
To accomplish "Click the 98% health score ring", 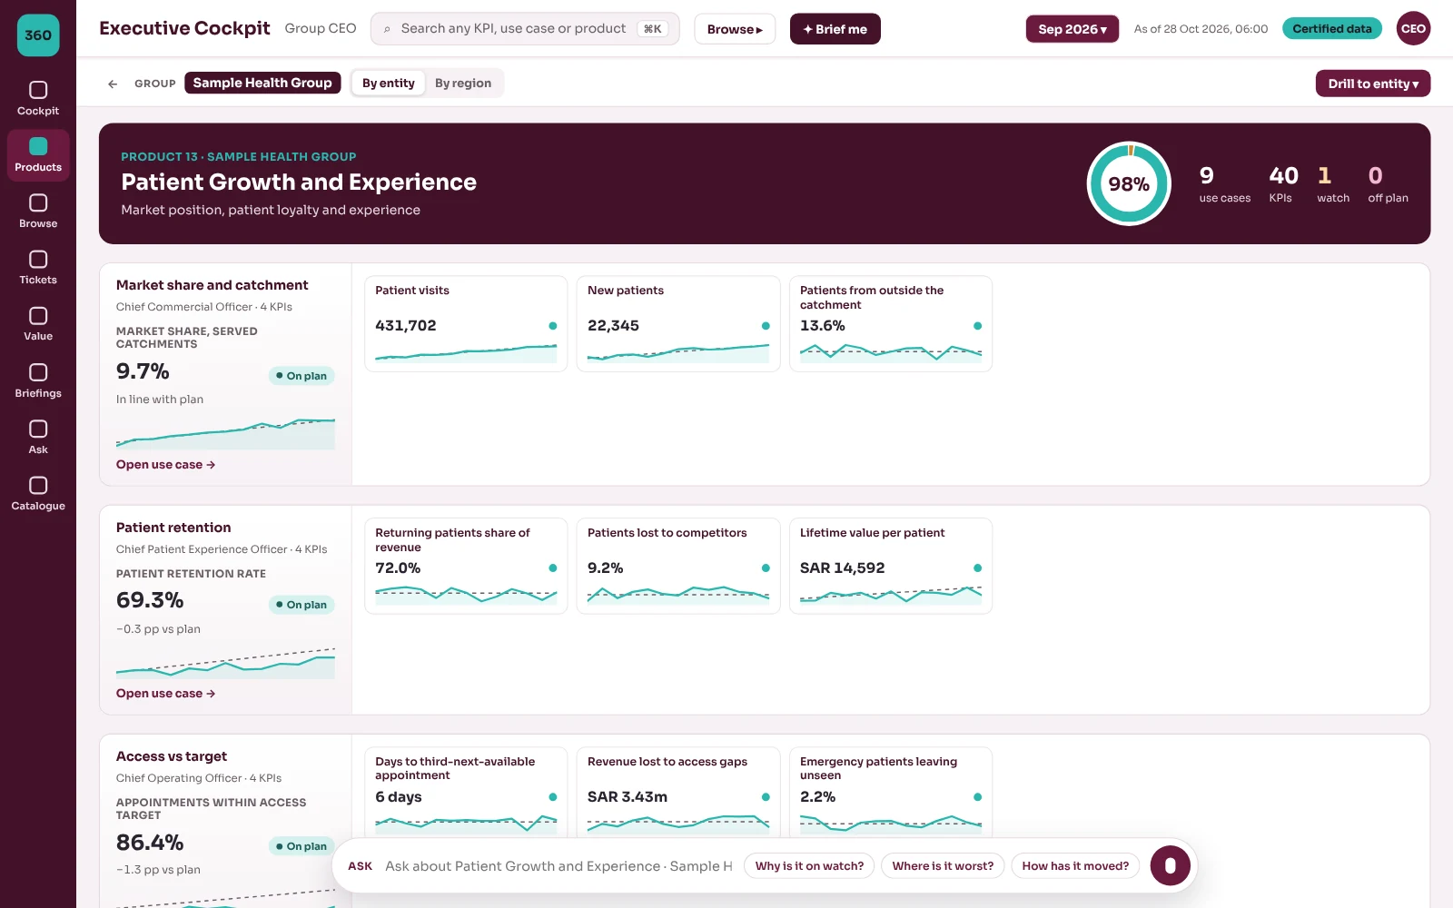I will pyautogui.click(x=1129, y=184).
